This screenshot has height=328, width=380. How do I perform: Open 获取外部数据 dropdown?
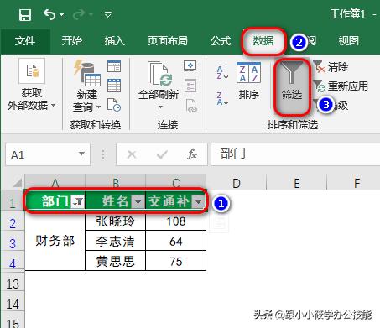click(x=32, y=85)
